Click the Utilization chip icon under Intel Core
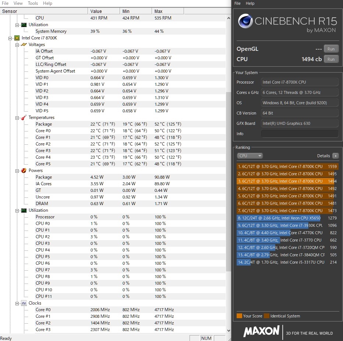 pyautogui.click(x=24, y=210)
